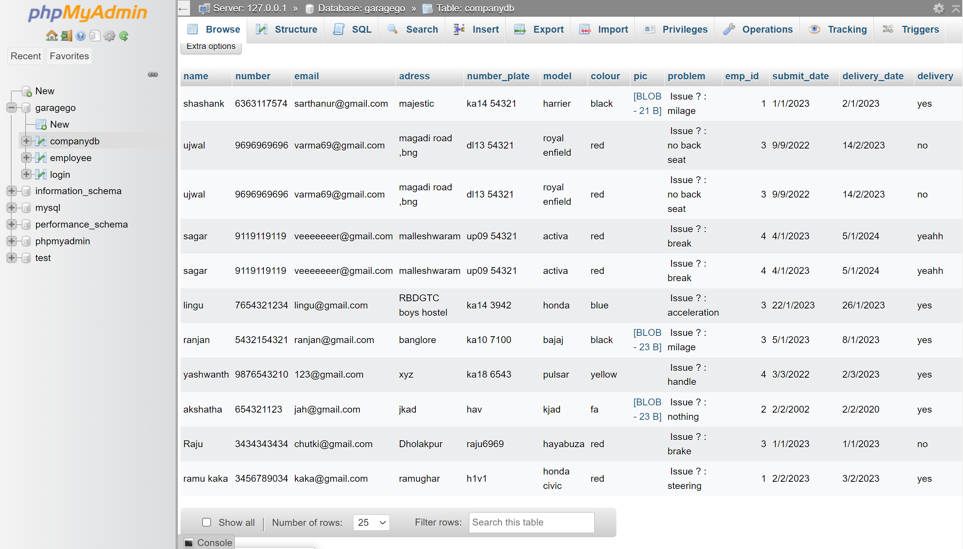The height and width of the screenshot is (549, 963).
Task: Expand the employee table node
Action: (x=26, y=158)
